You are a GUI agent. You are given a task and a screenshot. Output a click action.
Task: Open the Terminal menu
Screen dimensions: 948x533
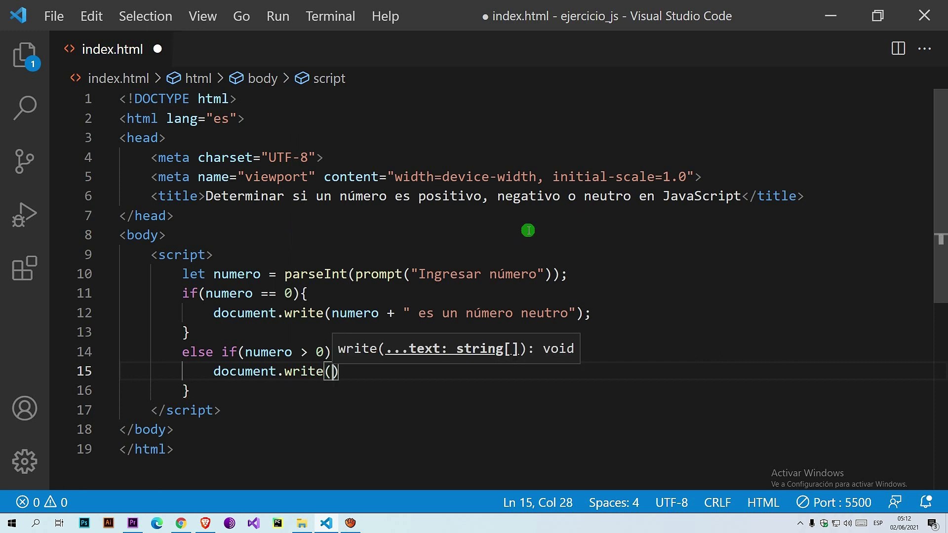click(x=330, y=16)
